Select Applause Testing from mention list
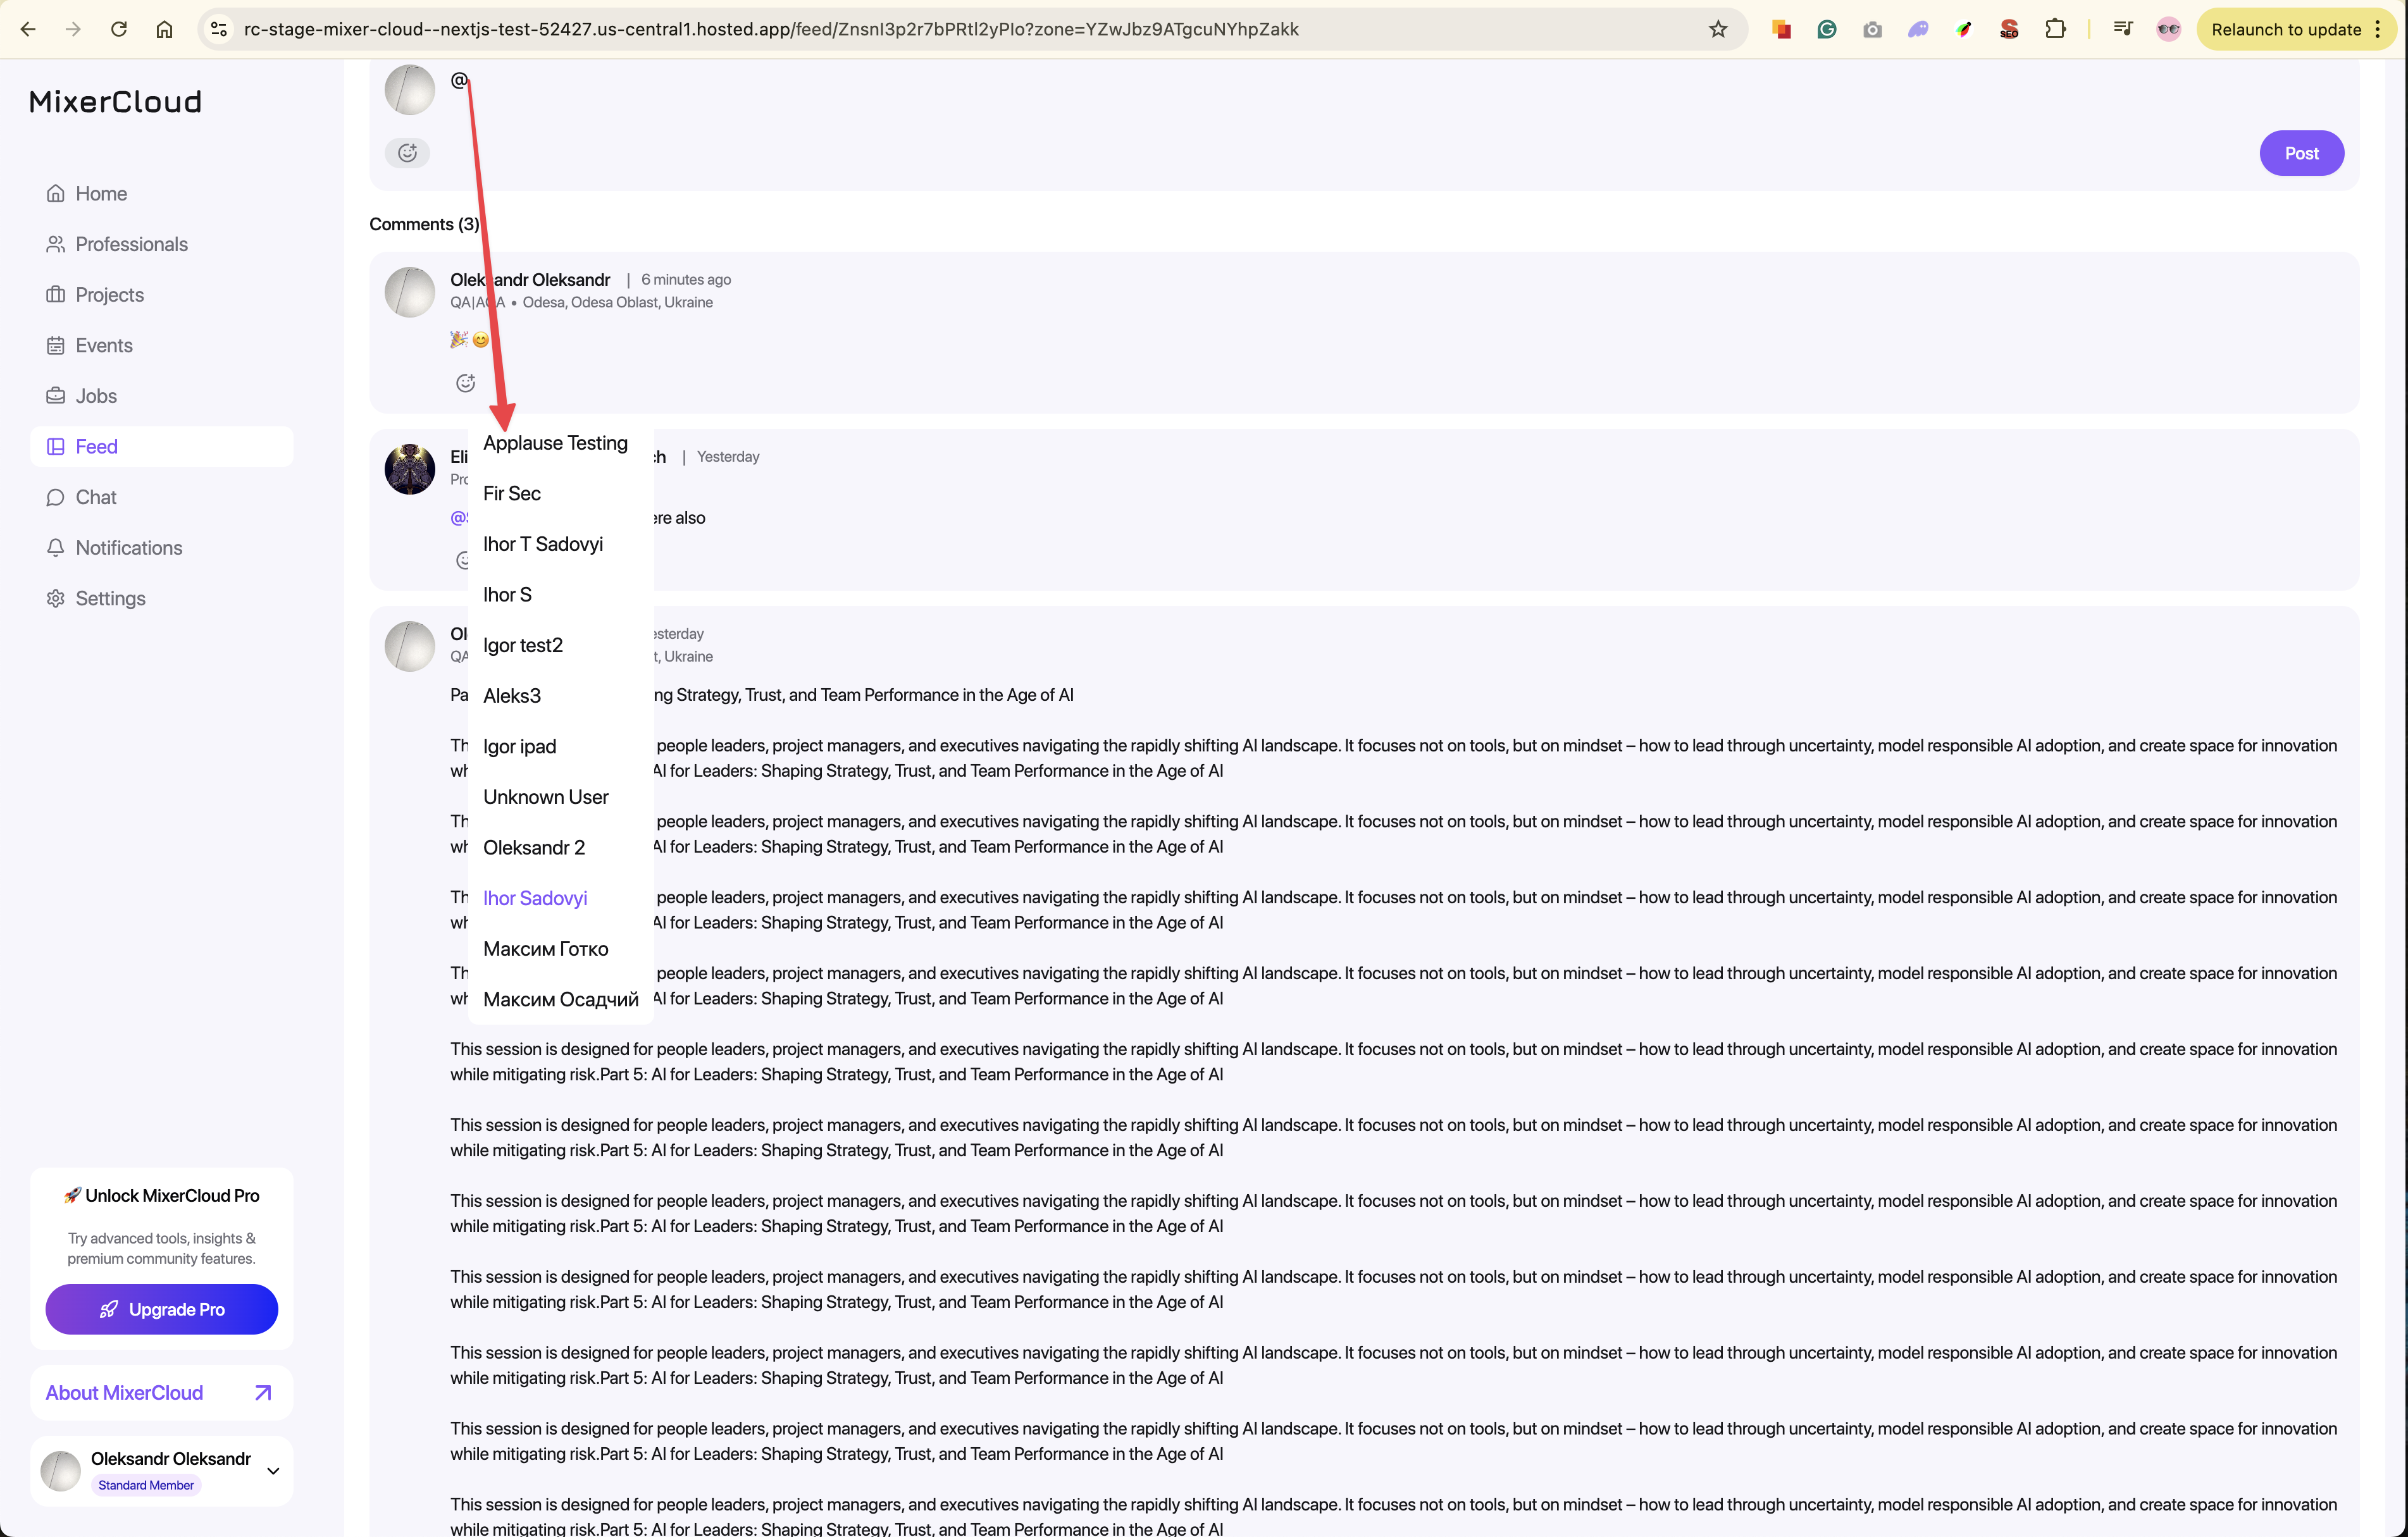This screenshot has width=2408, height=1537. [x=555, y=443]
